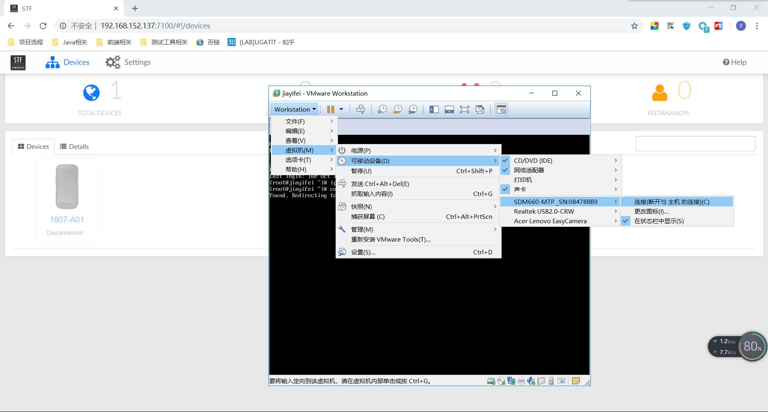Reload the browser page
This screenshot has width=768, height=412.
click(x=43, y=26)
